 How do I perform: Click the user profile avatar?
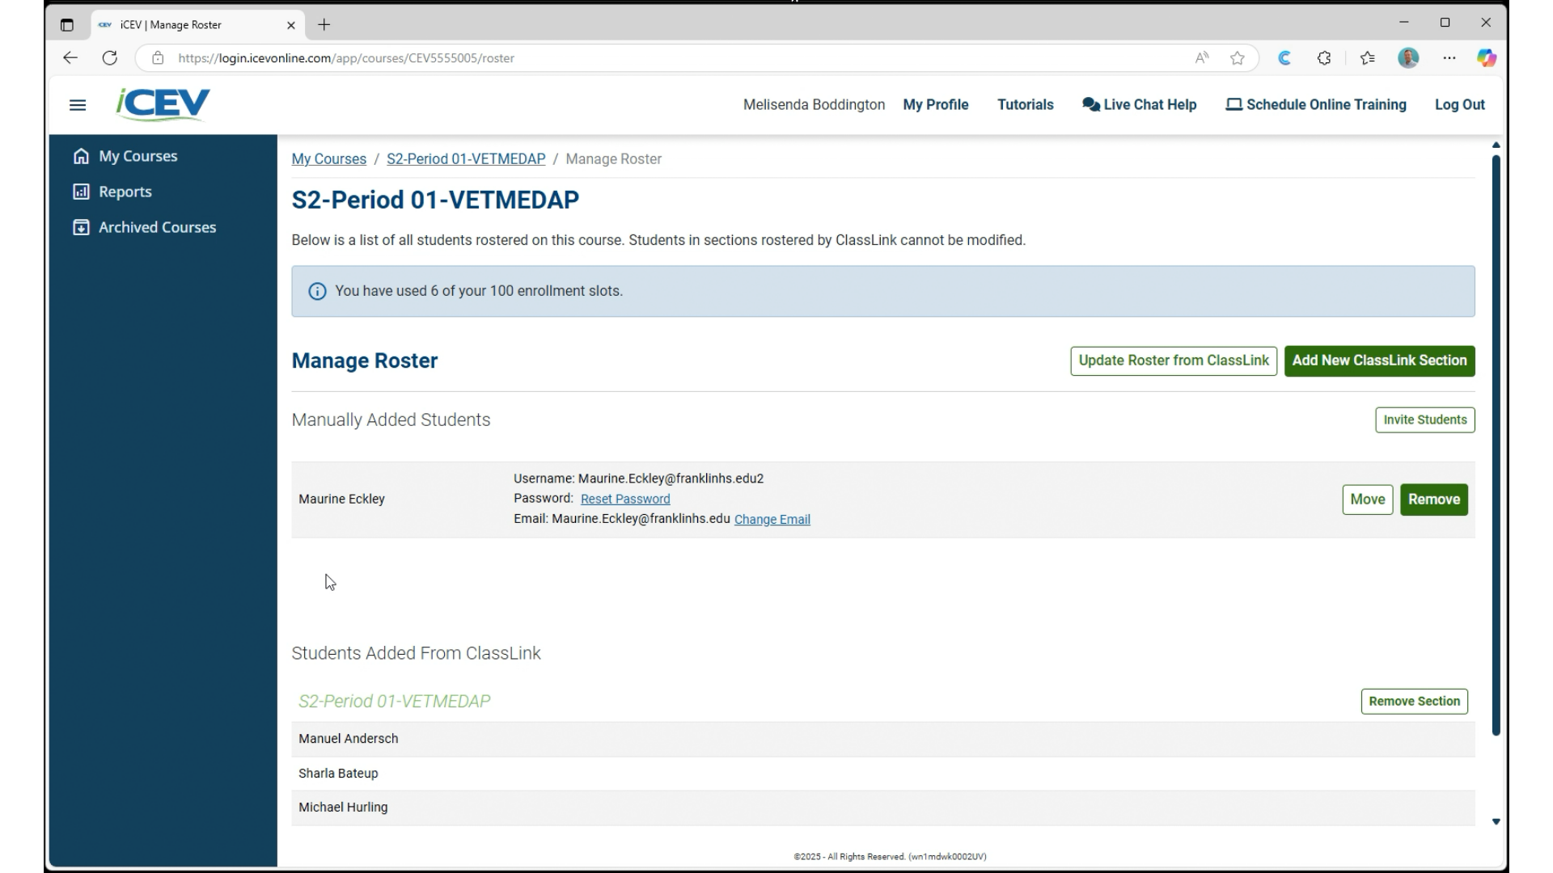(1409, 57)
